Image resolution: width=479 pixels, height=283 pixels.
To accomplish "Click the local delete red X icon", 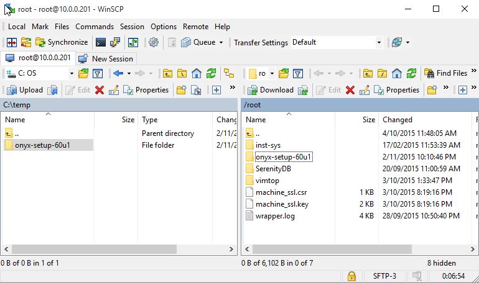I will point(100,90).
